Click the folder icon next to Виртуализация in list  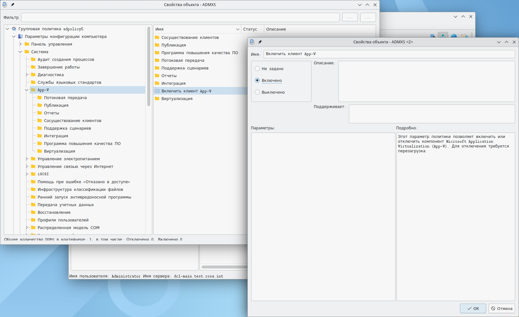pos(157,99)
